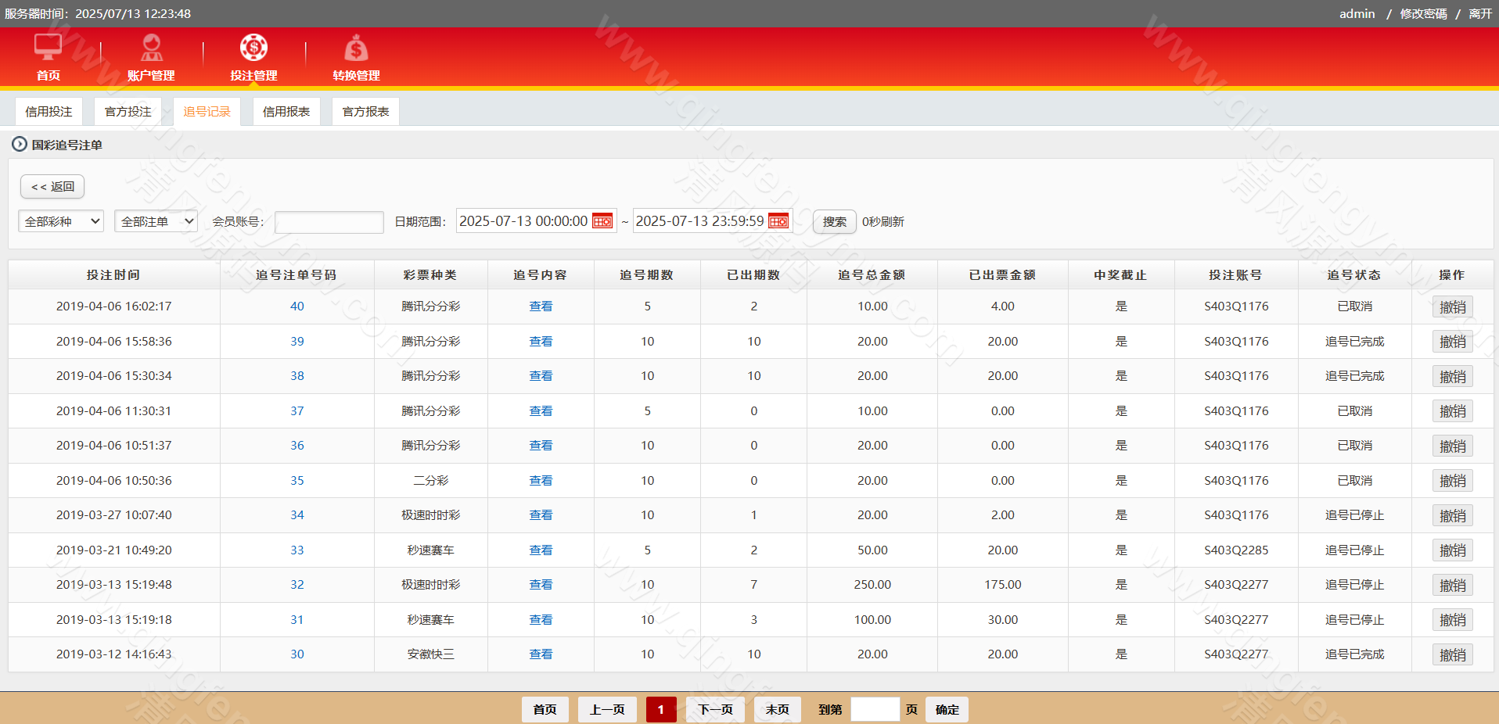Click circle arrow icon beside 国彩追号注单
Screen dimensions: 1499x724
coord(20,145)
